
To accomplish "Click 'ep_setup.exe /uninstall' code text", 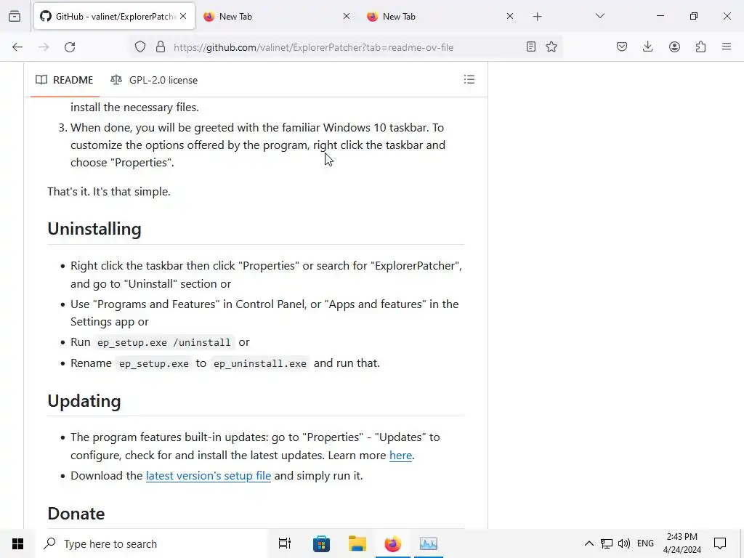I will [164, 343].
